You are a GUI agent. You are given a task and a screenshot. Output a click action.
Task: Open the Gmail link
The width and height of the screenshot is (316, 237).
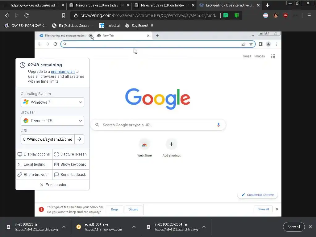(x=247, y=56)
